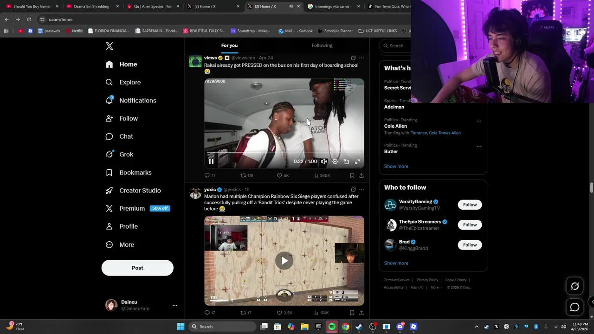594x334 pixels.
Task: Open Bookmarks in the sidebar
Action: [x=129, y=173]
